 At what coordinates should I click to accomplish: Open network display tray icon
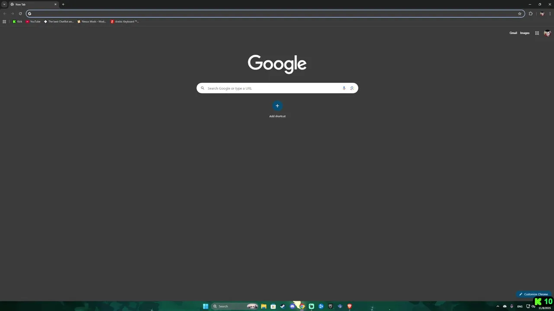tap(528, 306)
